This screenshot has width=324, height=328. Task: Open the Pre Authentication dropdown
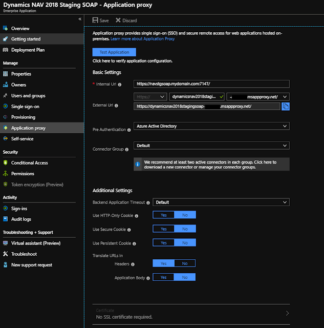coord(211,126)
